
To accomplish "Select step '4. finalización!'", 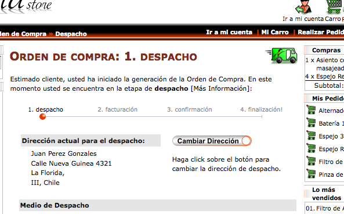I will (x=261, y=109).
